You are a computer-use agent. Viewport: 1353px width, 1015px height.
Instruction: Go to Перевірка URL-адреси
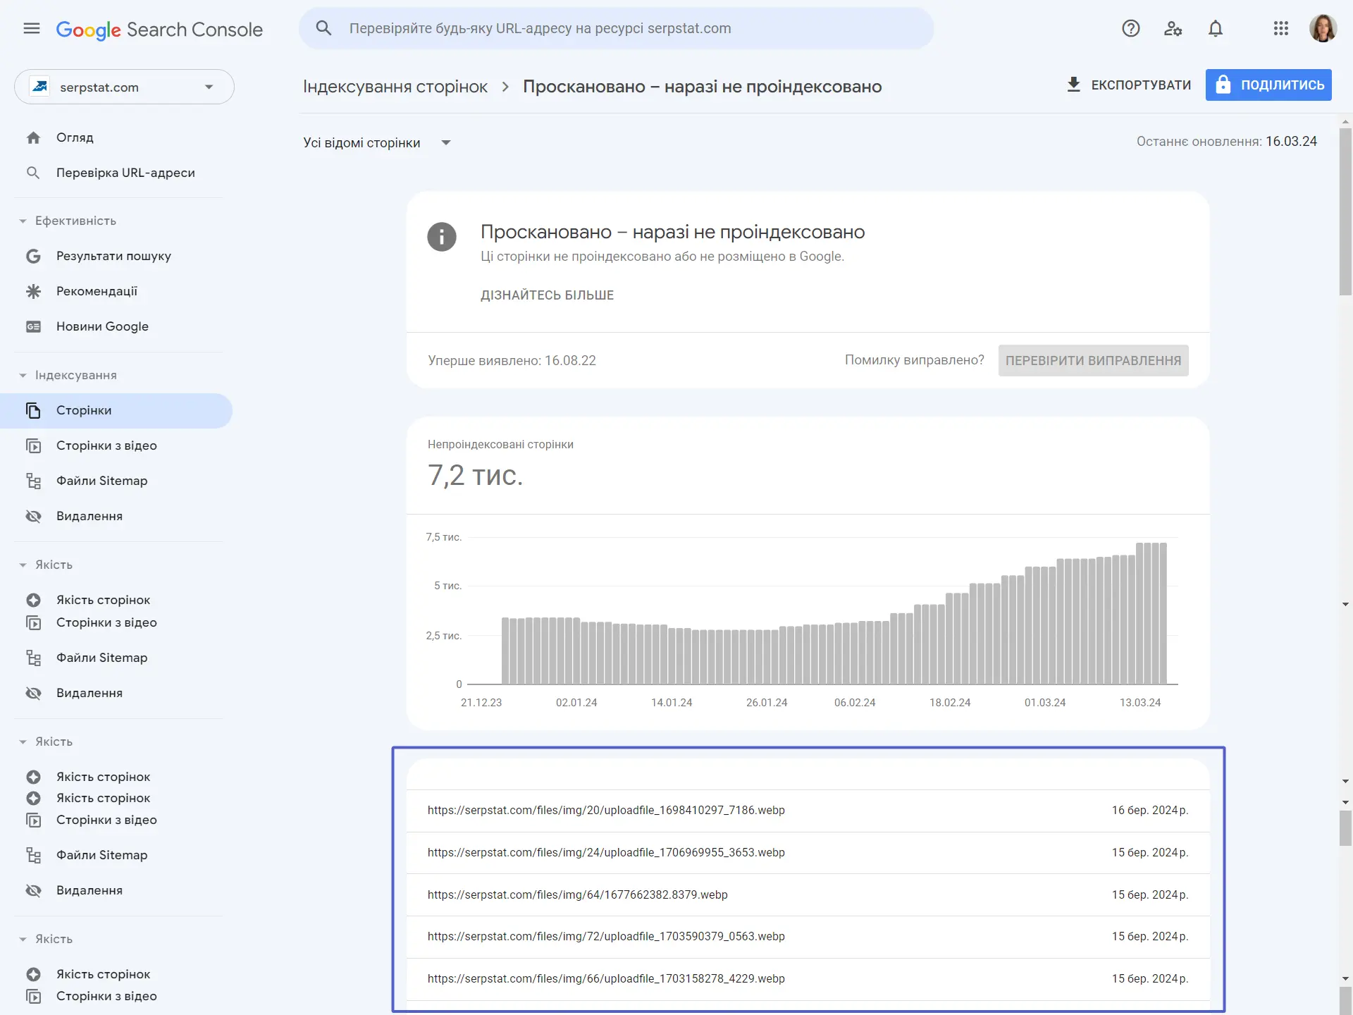pos(125,173)
